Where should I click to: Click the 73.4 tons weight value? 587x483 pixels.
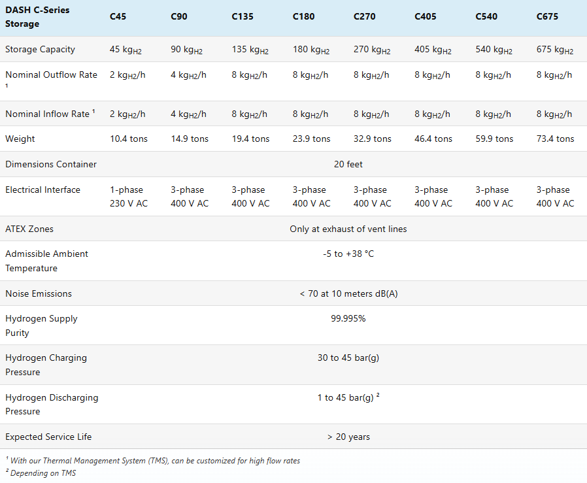555,139
